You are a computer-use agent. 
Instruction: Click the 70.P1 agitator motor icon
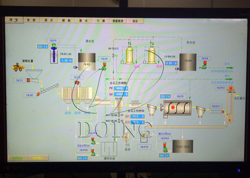54,47
